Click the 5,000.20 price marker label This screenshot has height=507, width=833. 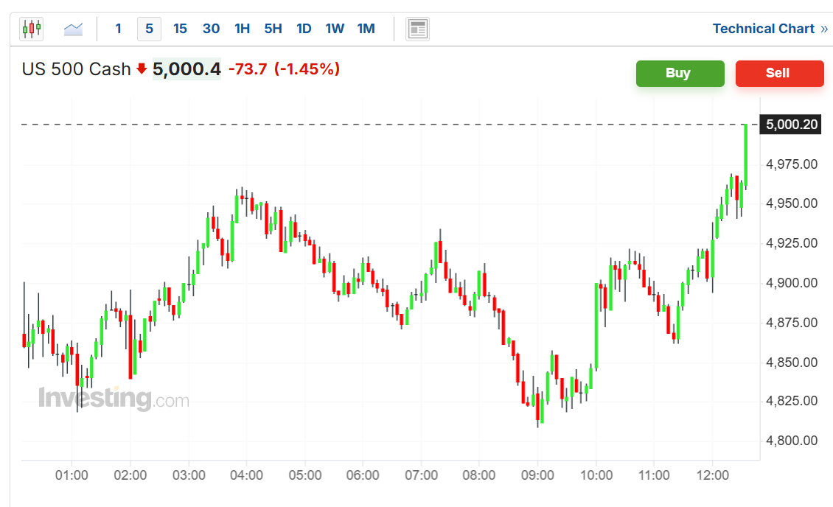[x=790, y=125]
